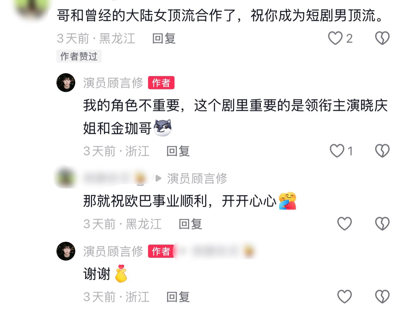Like the 谢谢 reply by author
Screen dimensions: 406x309
pos(344,297)
